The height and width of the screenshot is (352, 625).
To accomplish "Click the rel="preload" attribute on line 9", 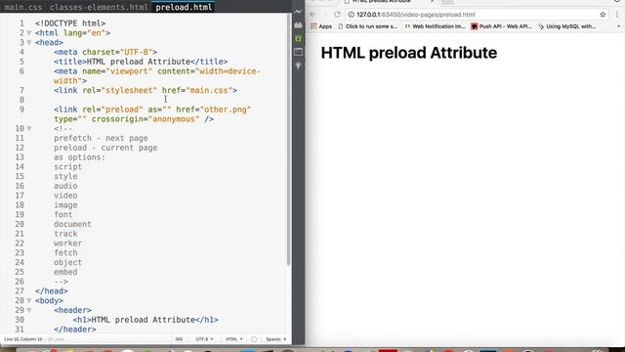I will 112,110.
